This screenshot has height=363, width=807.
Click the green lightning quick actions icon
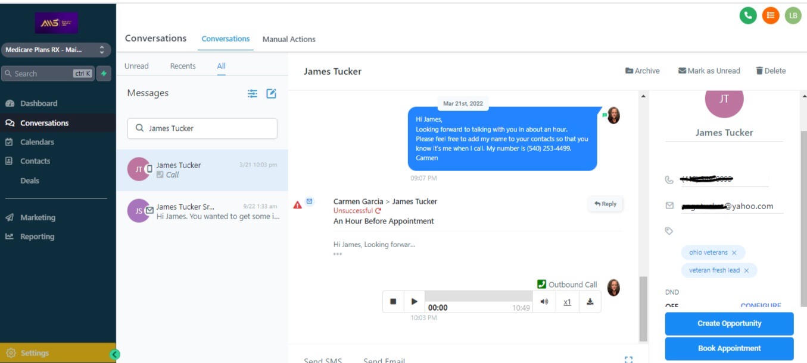coord(104,74)
